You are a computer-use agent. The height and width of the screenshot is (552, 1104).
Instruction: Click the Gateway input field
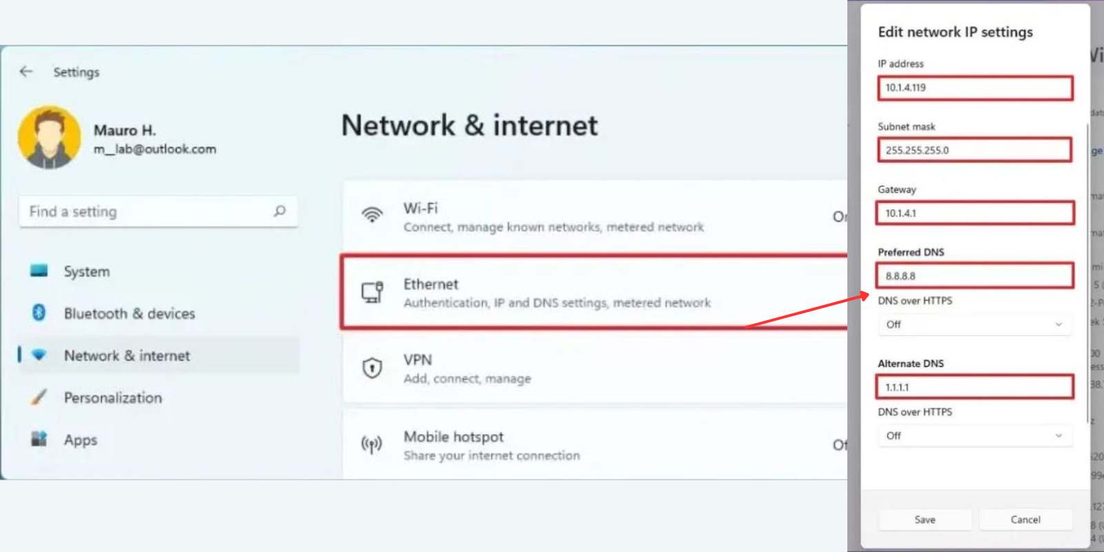coord(975,213)
